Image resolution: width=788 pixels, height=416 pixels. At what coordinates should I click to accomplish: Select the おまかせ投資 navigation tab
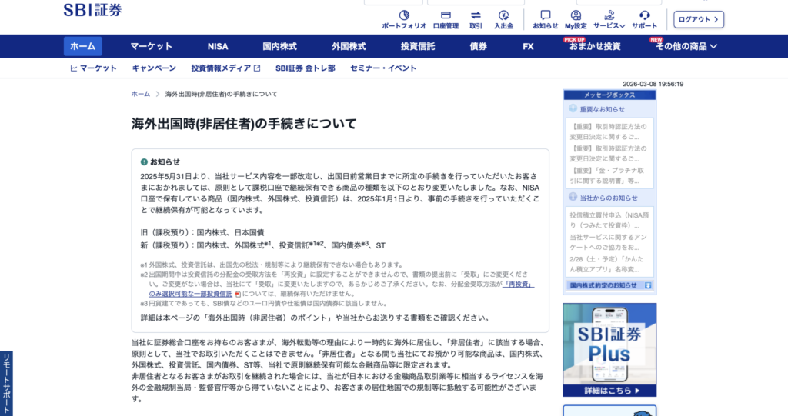[595, 46]
